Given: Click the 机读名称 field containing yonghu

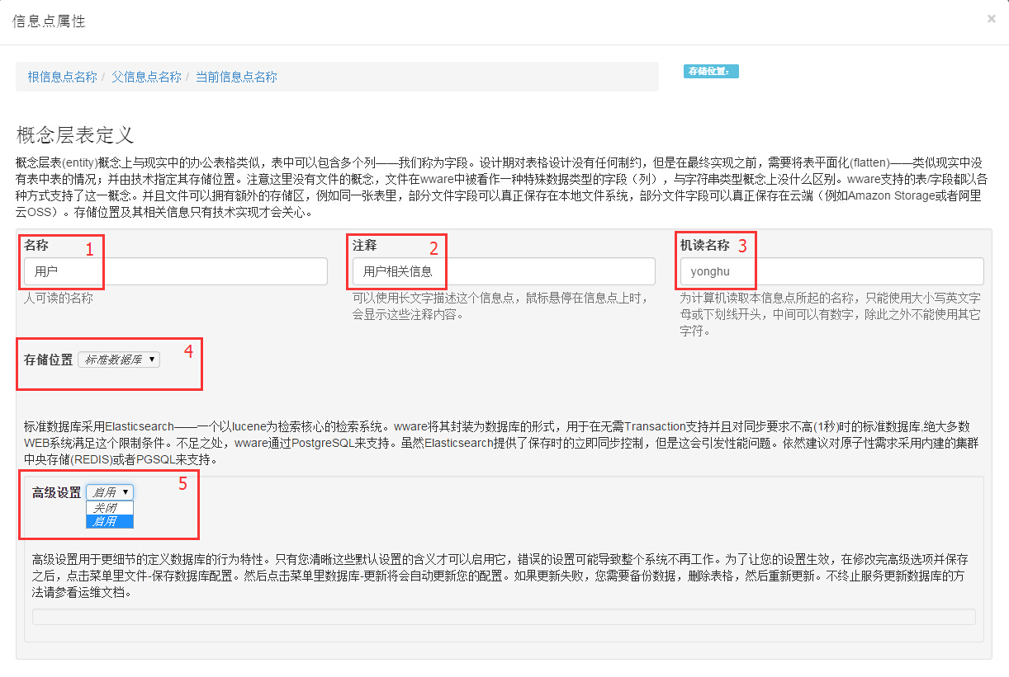Looking at the screenshot, I should pos(831,271).
